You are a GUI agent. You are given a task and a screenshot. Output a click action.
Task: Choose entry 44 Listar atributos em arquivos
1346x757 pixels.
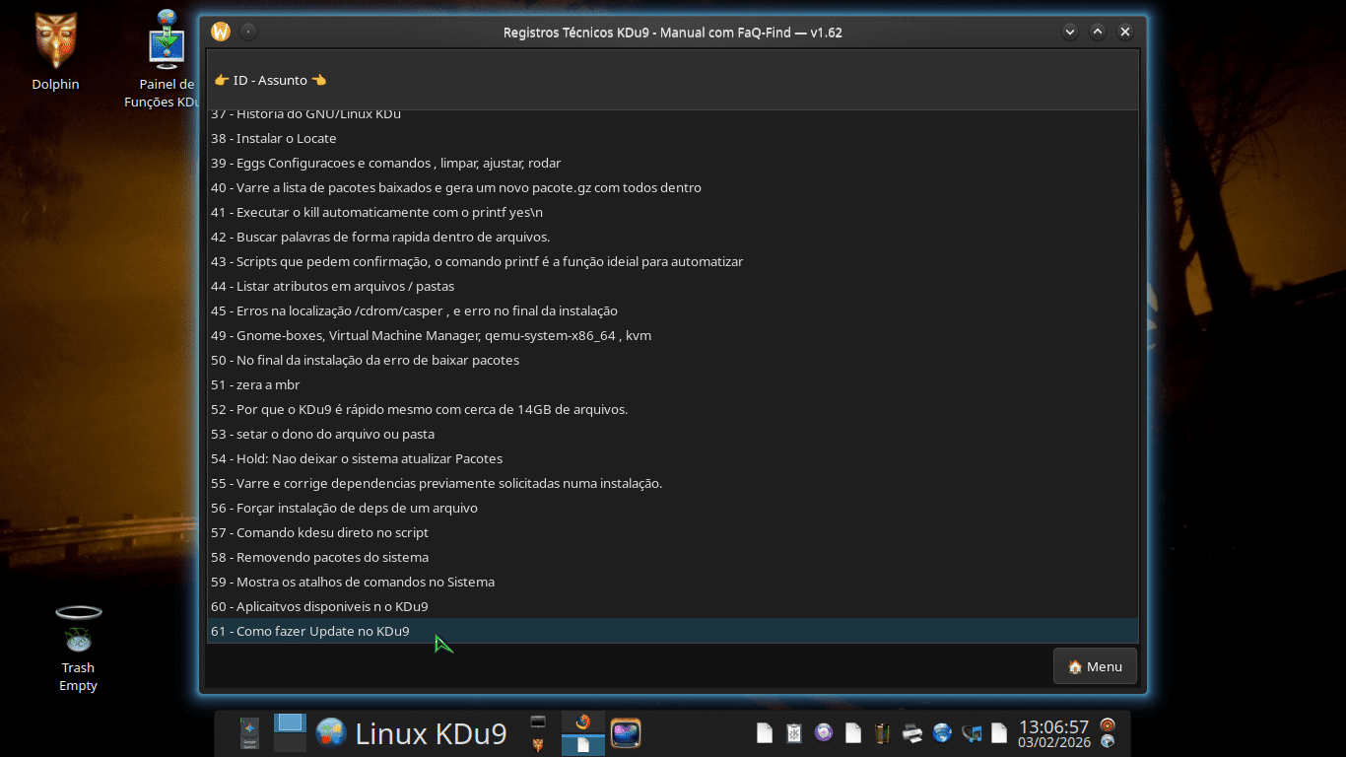point(332,286)
